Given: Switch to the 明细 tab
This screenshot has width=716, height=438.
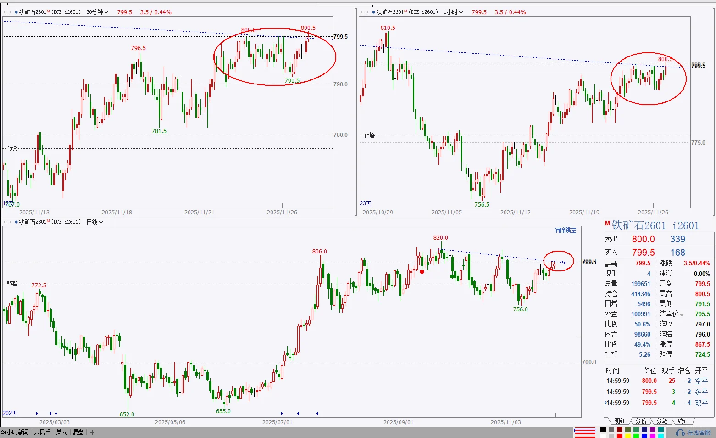Looking at the screenshot, I should [x=620, y=421].
